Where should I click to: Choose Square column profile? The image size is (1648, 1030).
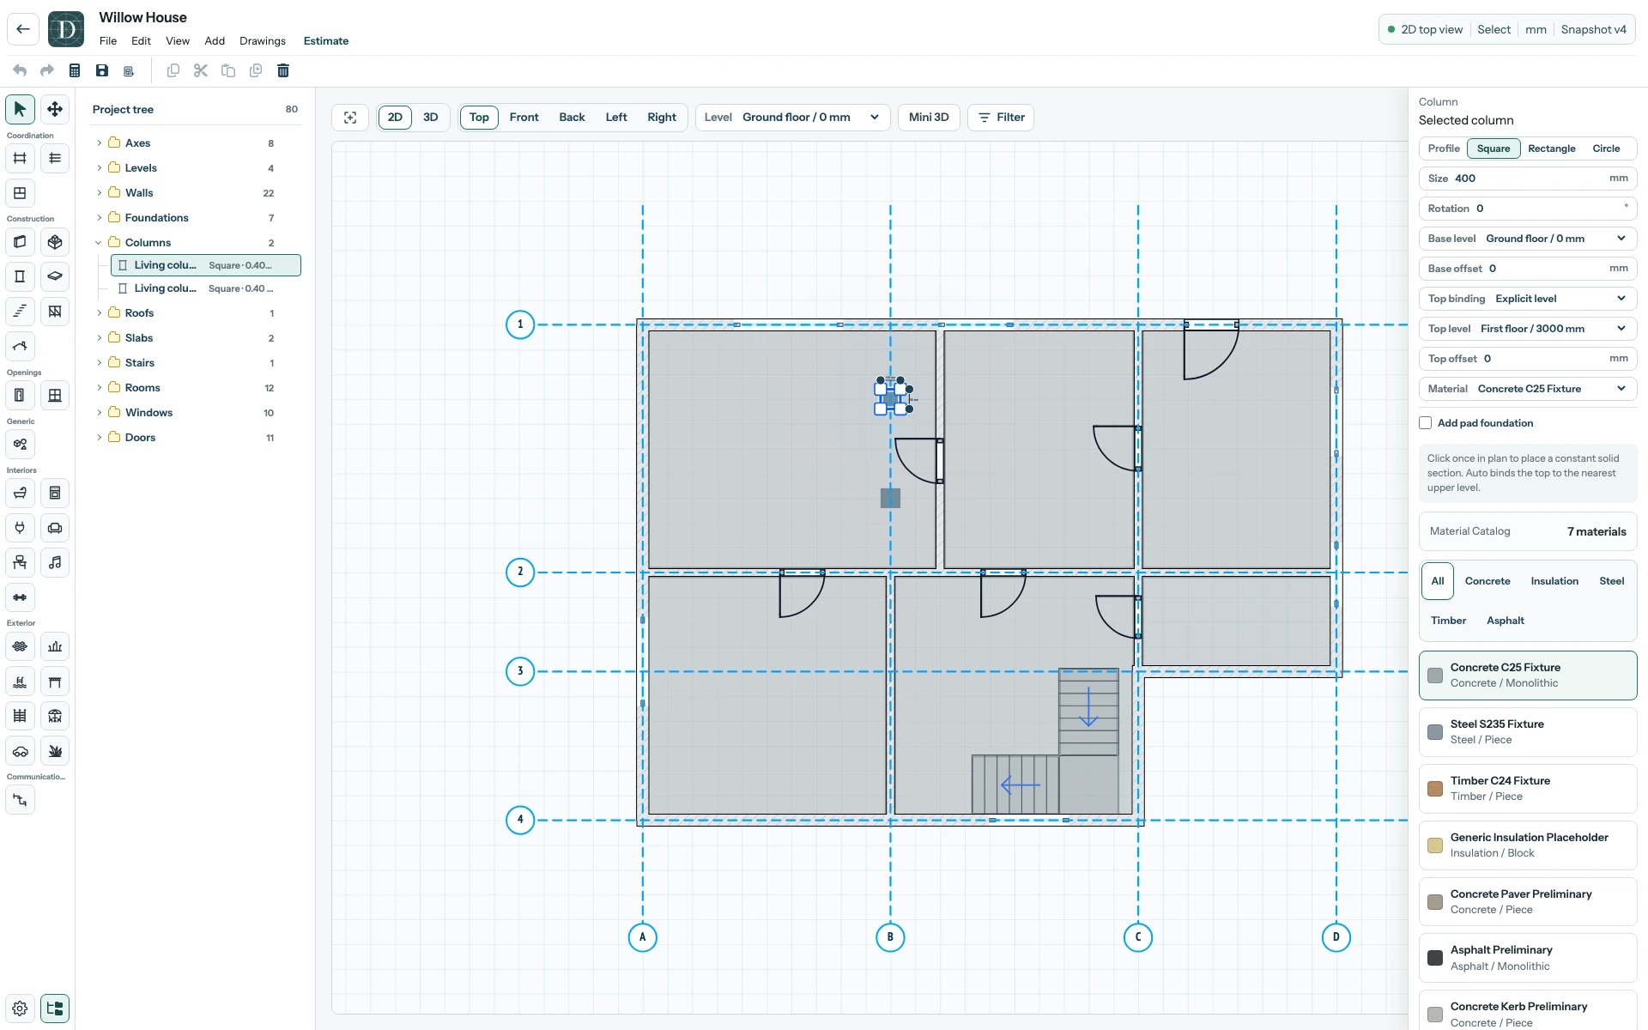[x=1493, y=148]
